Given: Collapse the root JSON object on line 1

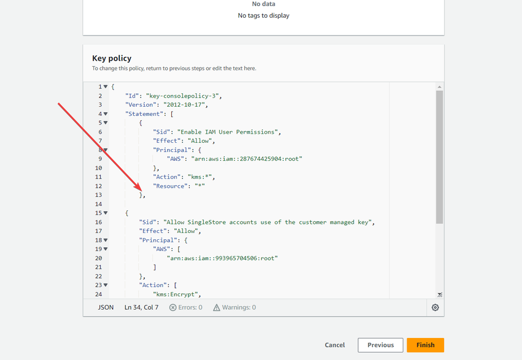Looking at the screenshot, I should [105, 86].
